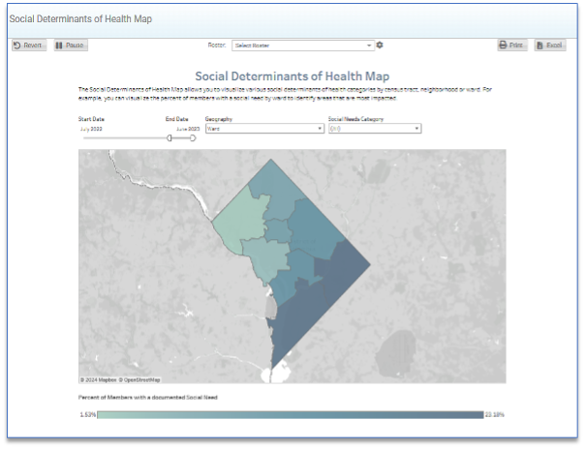The height and width of the screenshot is (449, 585).
Task: Click the pause bars icon
Action: pyautogui.click(x=59, y=45)
